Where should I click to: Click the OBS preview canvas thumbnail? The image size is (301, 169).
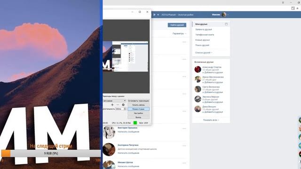click(x=126, y=56)
